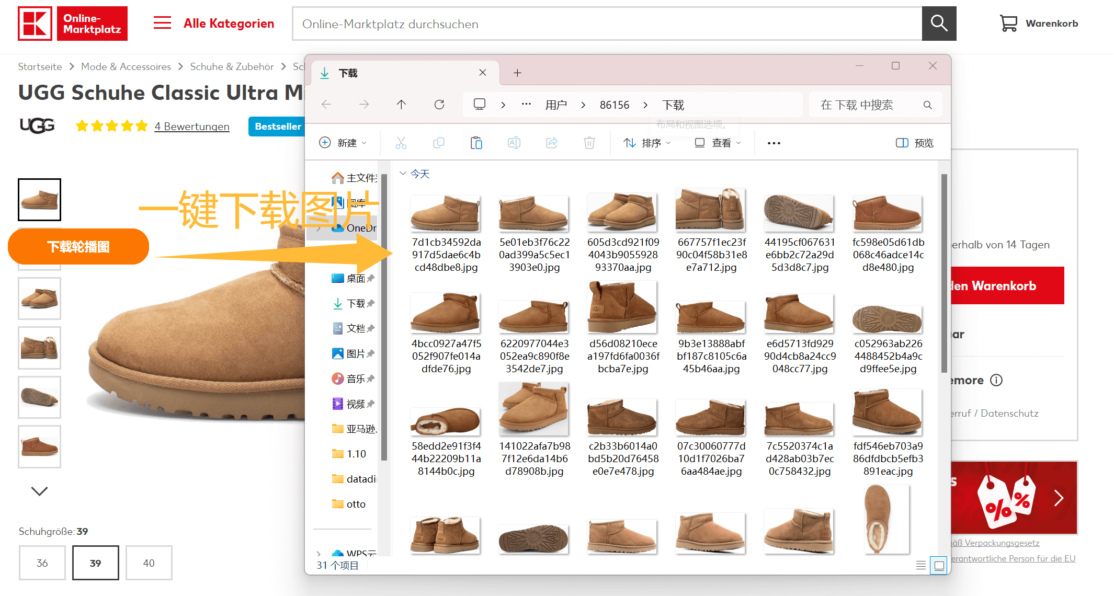Click the Delete trash icon
The width and height of the screenshot is (1114, 596).
coord(589,143)
